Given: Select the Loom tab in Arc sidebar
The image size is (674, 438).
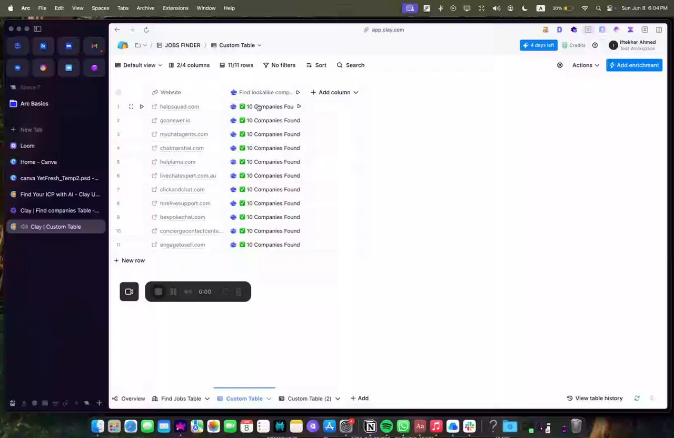Looking at the screenshot, I should (x=56, y=146).
